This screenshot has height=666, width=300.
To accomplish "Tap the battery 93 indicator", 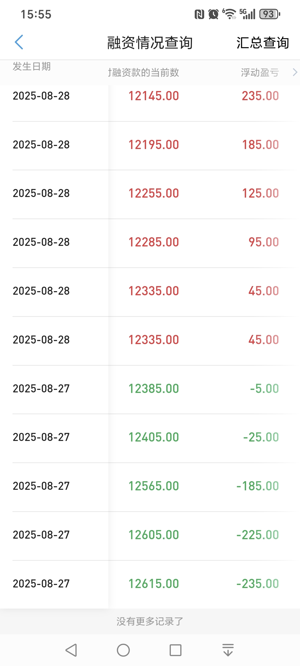I will (270, 14).
